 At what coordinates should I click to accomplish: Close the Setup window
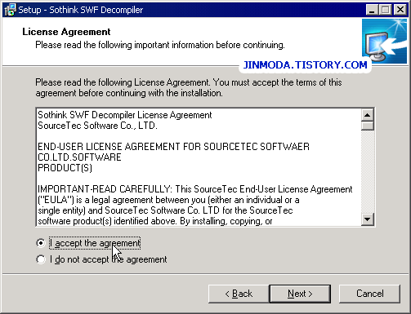pyautogui.click(x=400, y=10)
